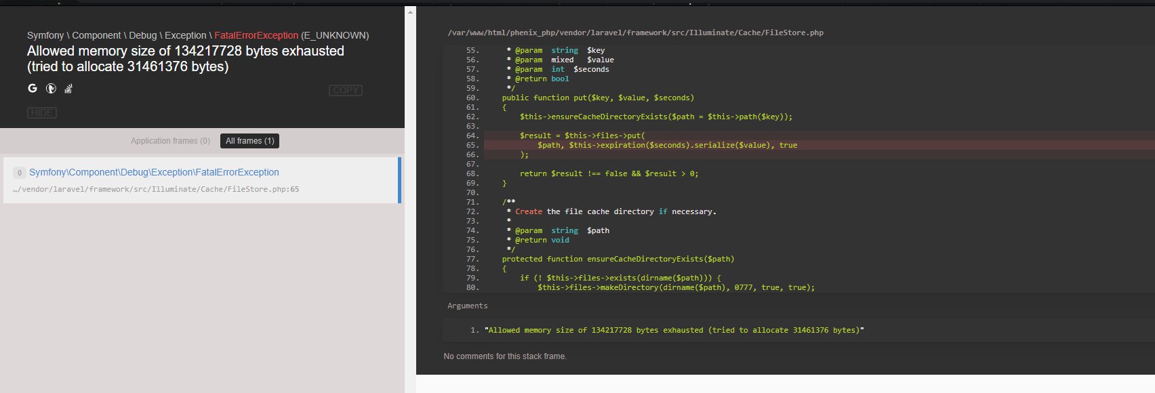The height and width of the screenshot is (393, 1155).
Task: Click the FileStore.php:65 frame path
Action: click(156, 189)
